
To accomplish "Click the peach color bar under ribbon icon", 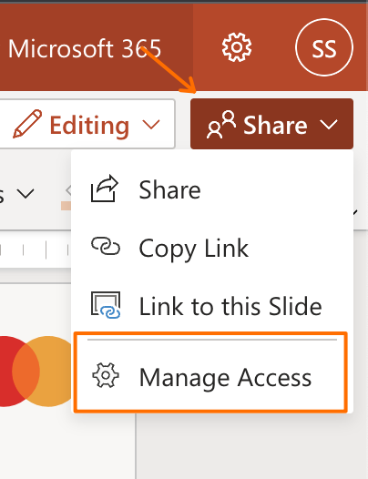I will 66,206.
